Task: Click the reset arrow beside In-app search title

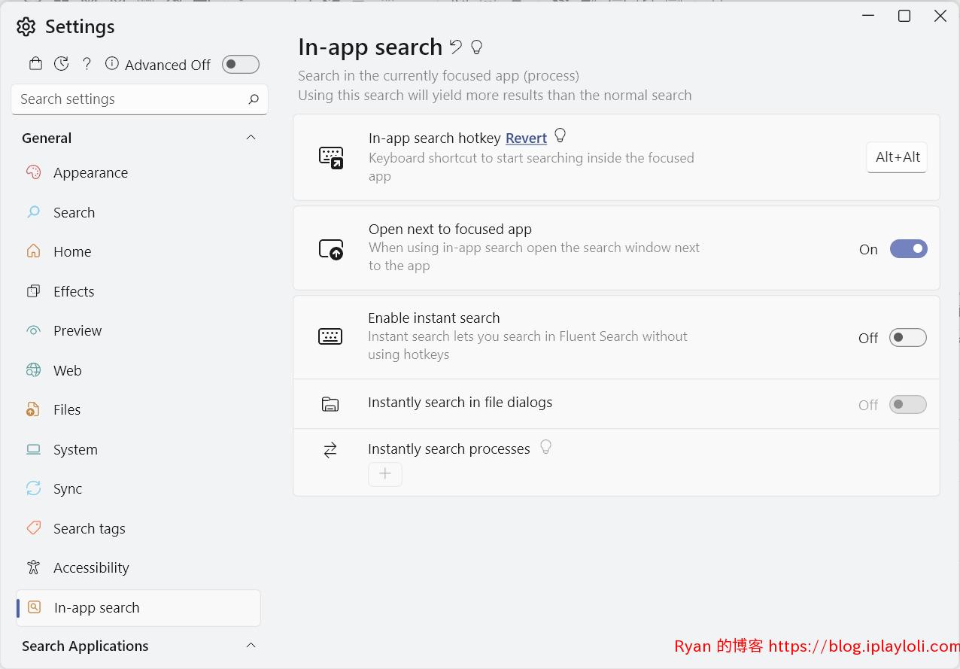Action: (455, 47)
